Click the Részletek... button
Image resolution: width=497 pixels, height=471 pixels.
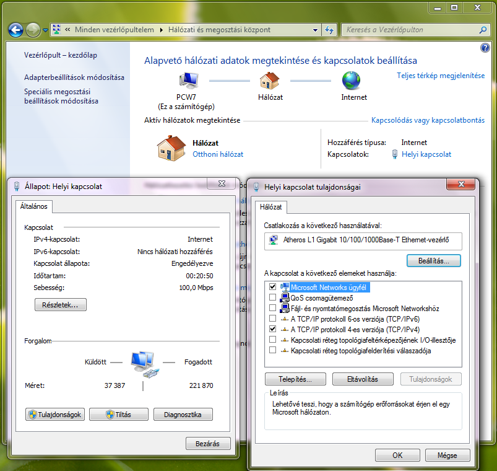coord(61,305)
